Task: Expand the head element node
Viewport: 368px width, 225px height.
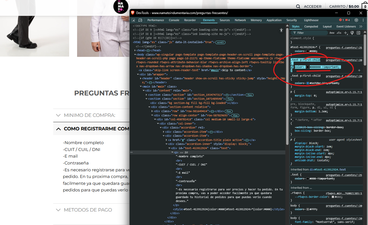Action: tap(135, 50)
